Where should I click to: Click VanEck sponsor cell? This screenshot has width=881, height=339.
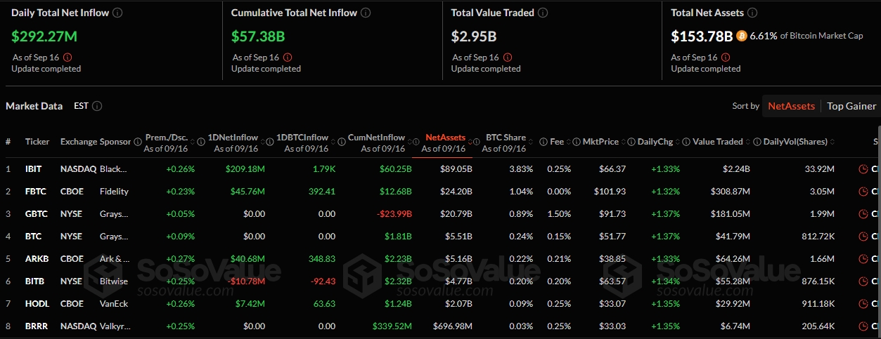tap(115, 304)
